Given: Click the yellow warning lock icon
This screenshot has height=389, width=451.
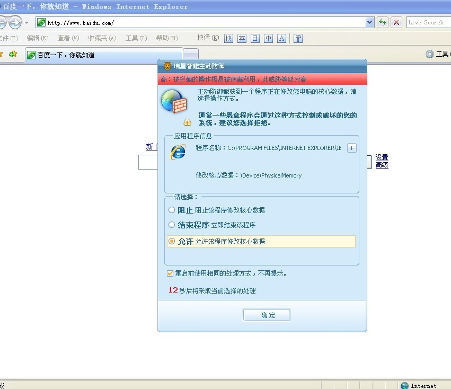Looking at the screenshot, I should pyautogui.click(x=187, y=122).
